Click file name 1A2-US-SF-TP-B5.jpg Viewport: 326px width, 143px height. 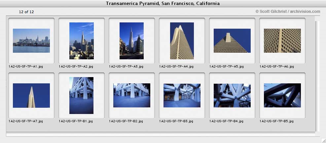[x=276, y=121]
